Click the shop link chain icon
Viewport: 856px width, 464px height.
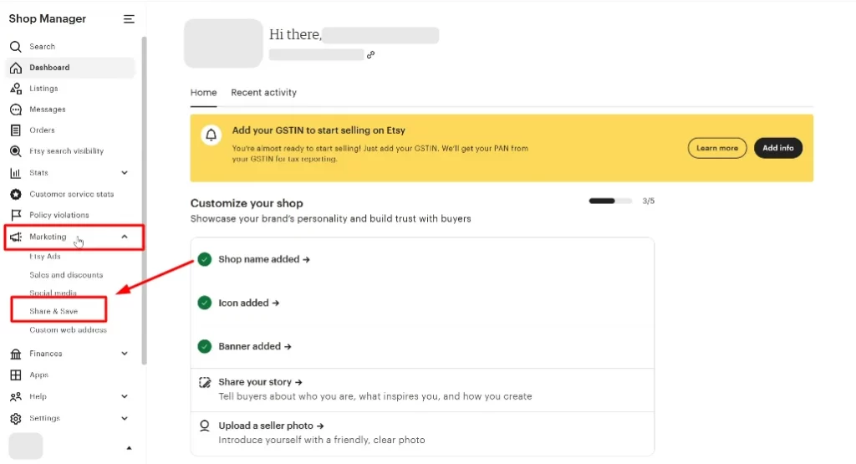pyautogui.click(x=370, y=54)
